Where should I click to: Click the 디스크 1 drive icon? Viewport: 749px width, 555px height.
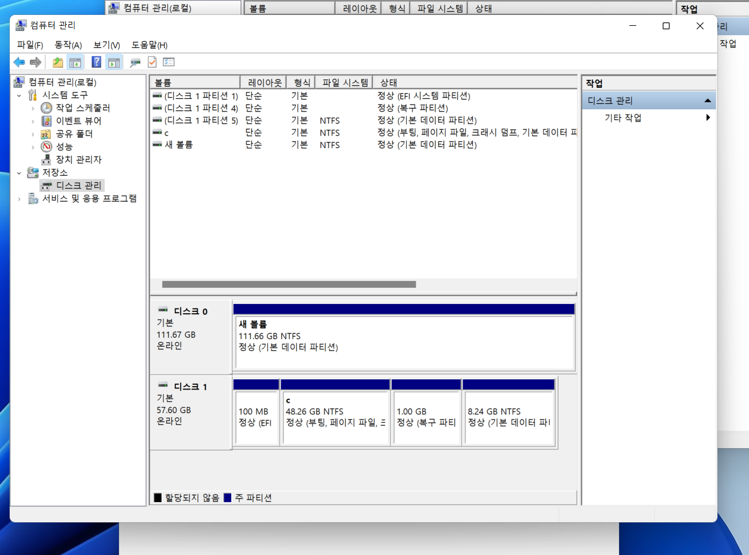(x=163, y=386)
